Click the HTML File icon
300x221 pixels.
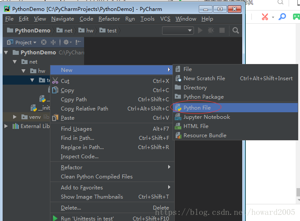click(x=178, y=126)
